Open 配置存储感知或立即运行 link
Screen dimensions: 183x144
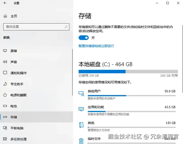96,46
